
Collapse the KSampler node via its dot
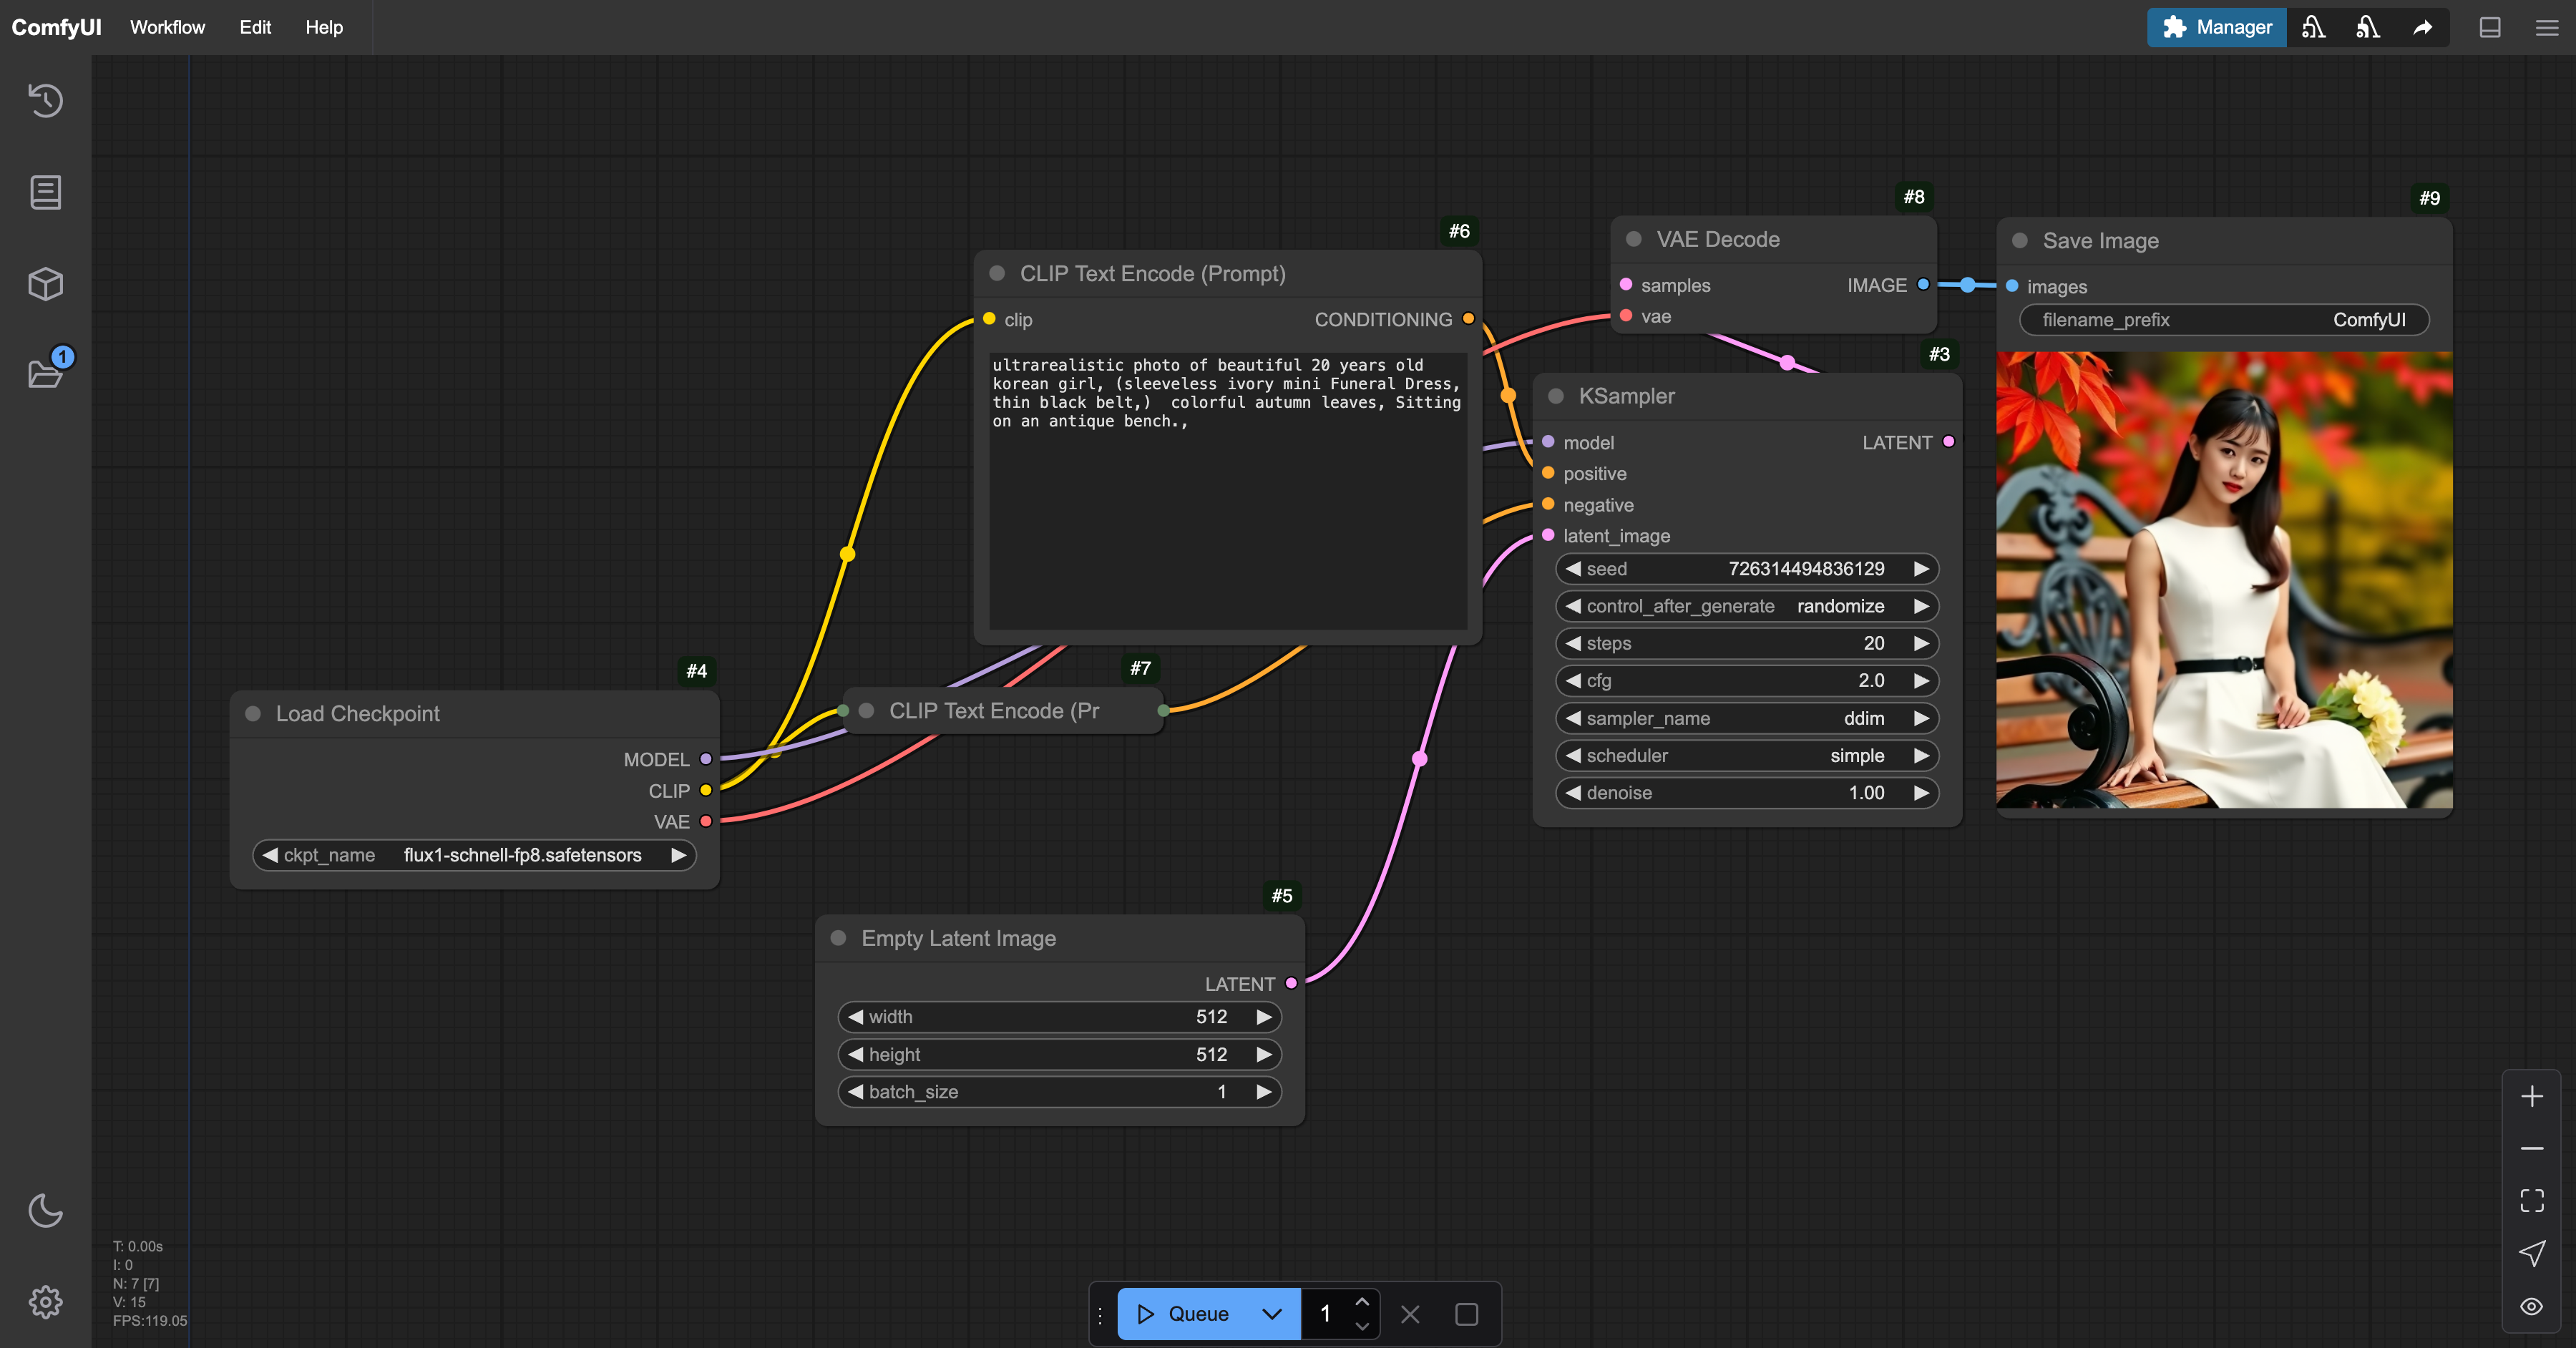pos(1555,396)
